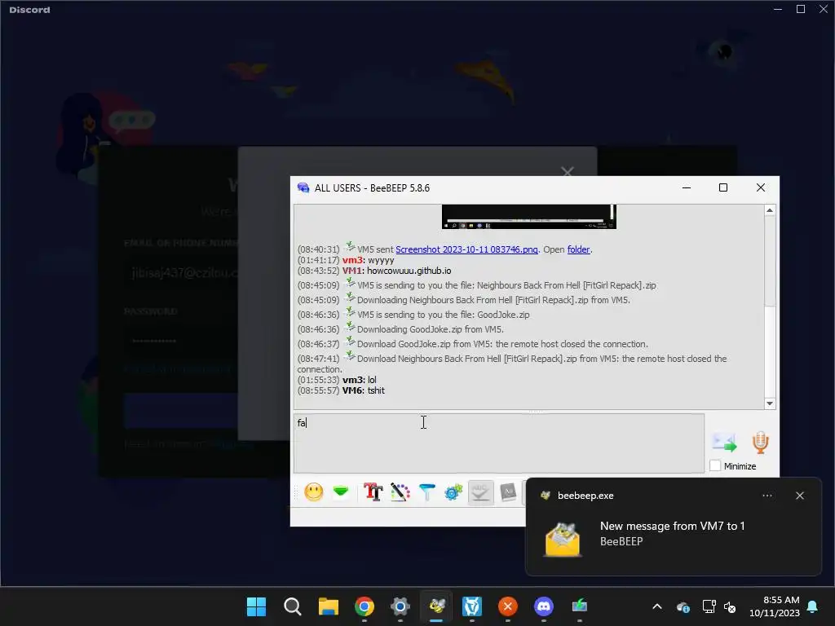Enable the Minimize checkbox
The height and width of the screenshot is (626, 835).
coord(715,465)
